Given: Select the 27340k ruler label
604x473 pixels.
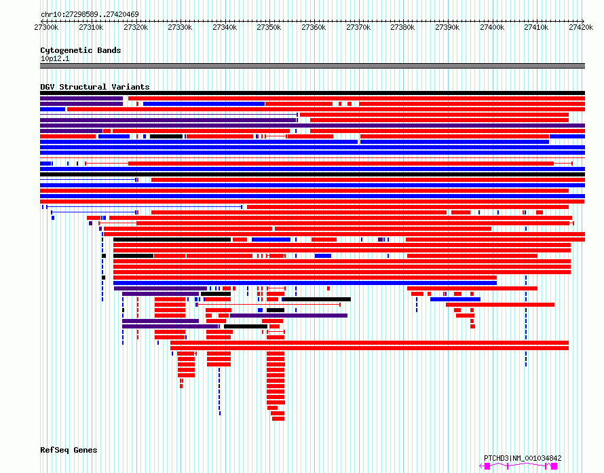Looking at the screenshot, I should 225,27.
